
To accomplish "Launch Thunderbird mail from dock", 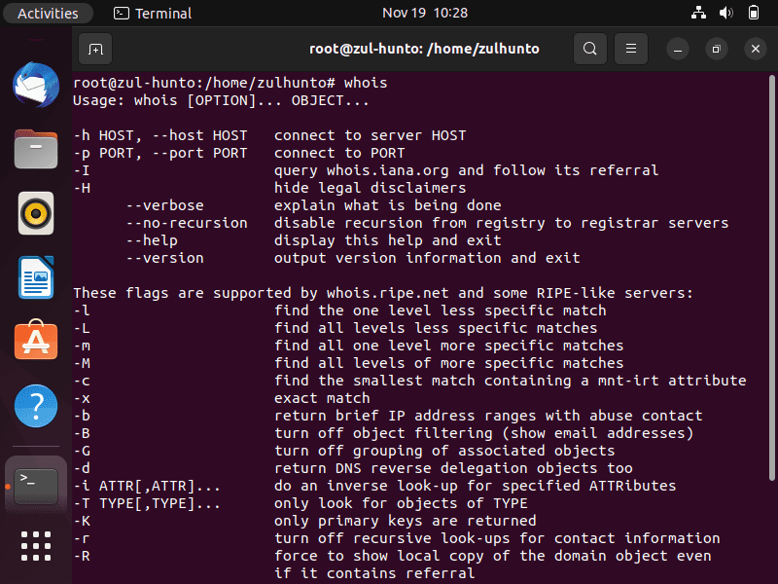I will [x=36, y=85].
